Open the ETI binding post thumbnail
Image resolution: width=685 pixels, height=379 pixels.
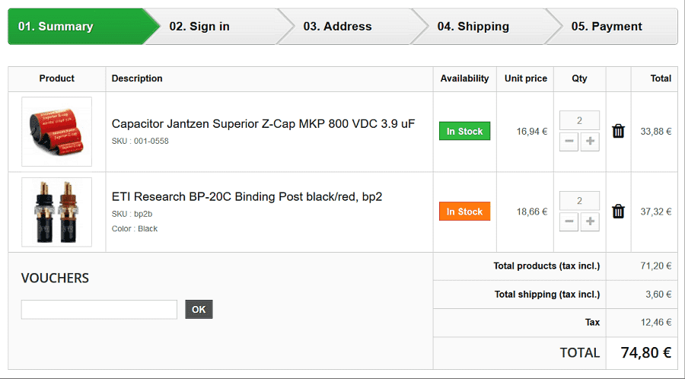point(57,212)
